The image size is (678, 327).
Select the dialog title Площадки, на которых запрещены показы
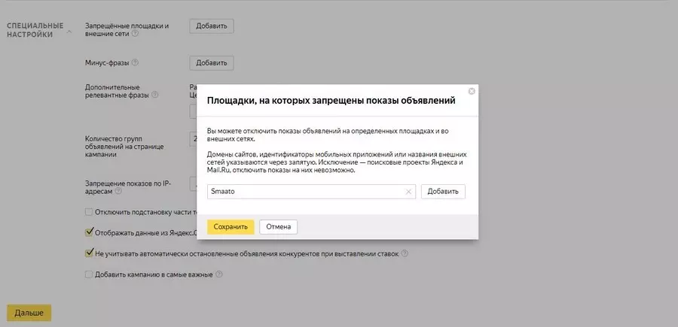coord(331,101)
